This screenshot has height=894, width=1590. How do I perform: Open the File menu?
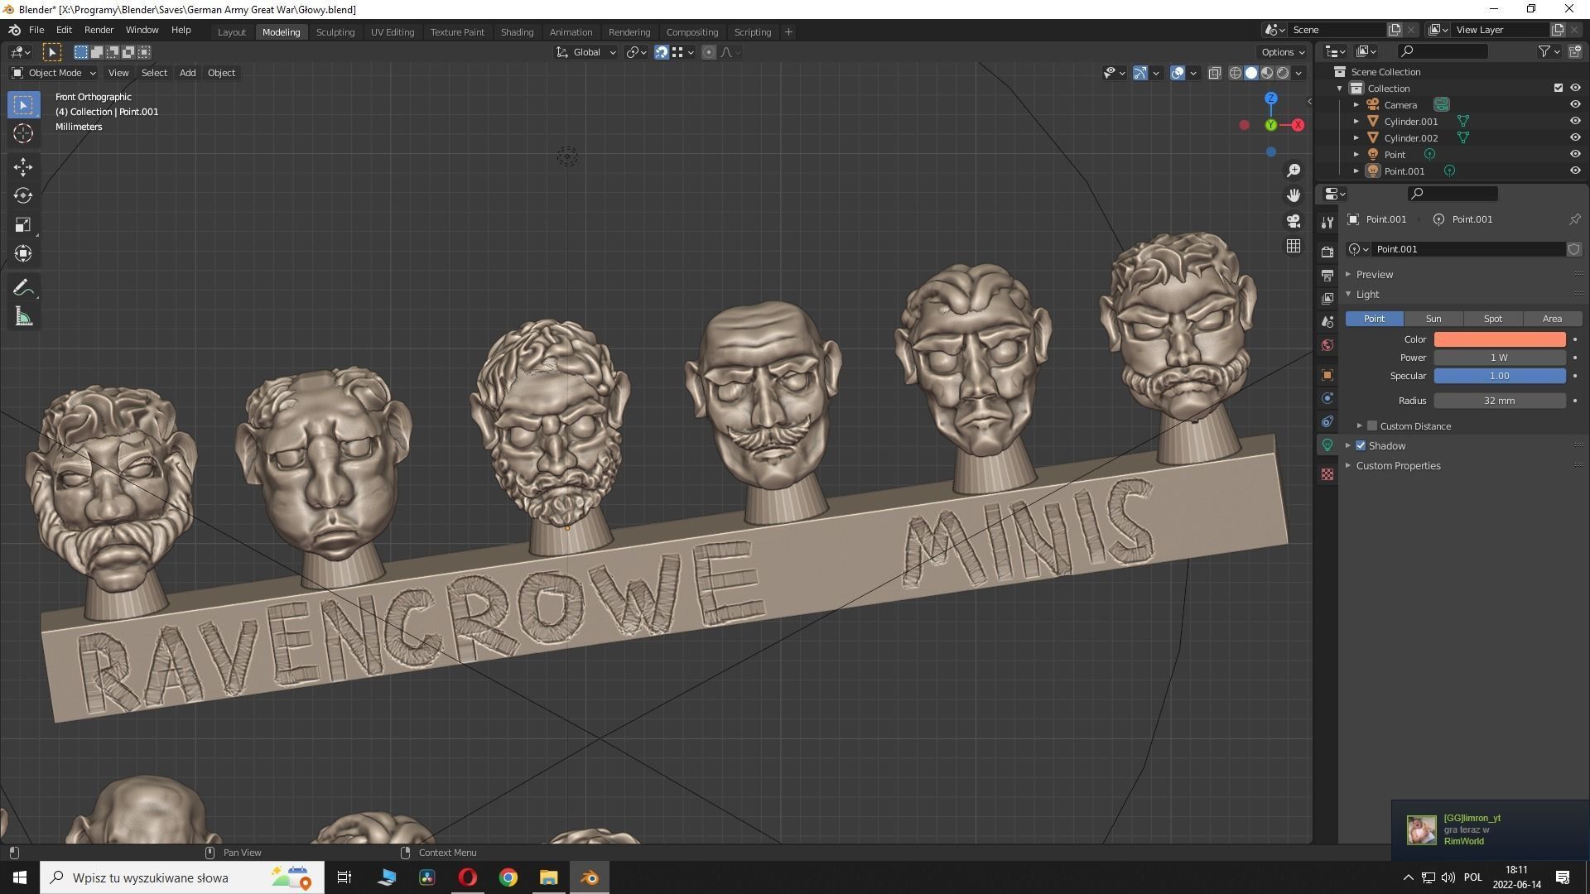coord(36,30)
